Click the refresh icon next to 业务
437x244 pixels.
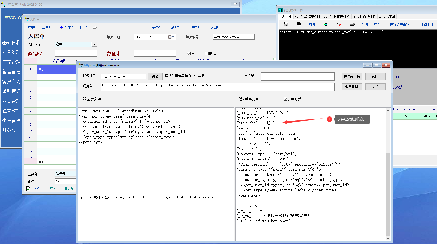pos(28,188)
